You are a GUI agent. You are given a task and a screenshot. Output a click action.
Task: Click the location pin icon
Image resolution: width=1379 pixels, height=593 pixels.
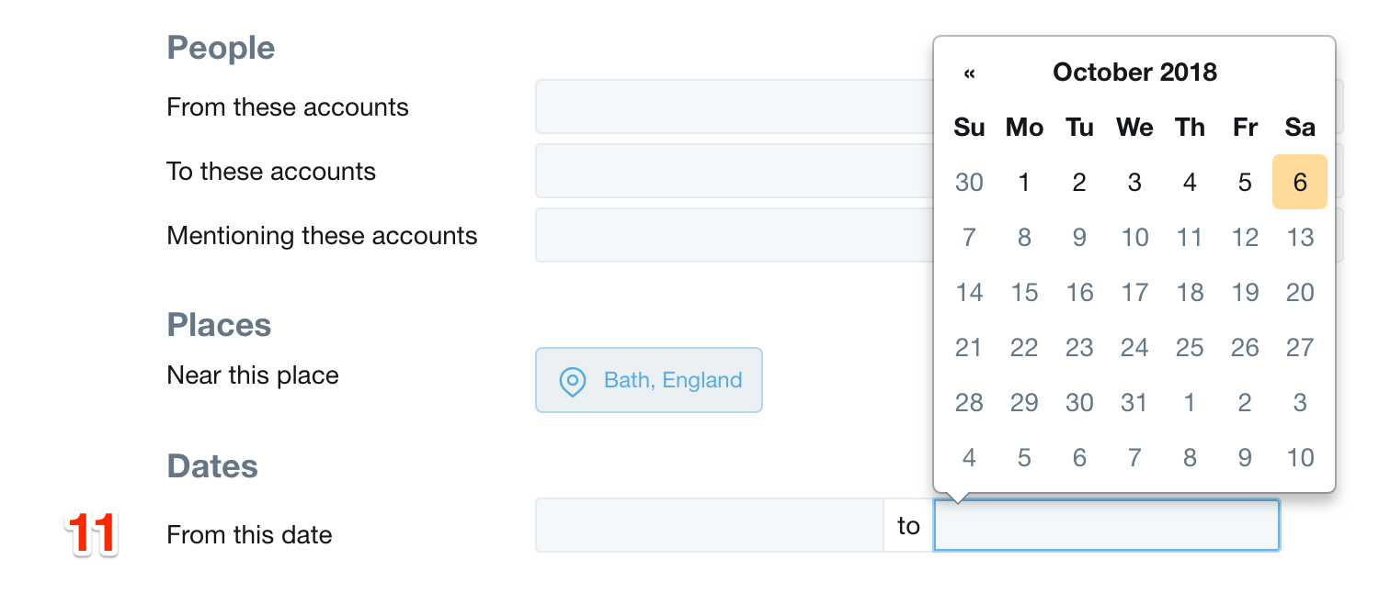(x=573, y=380)
